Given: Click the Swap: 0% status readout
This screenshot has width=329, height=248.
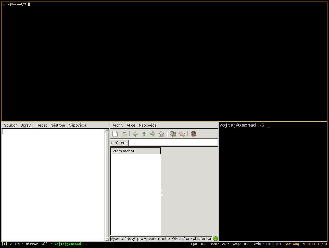Looking at the screenshot, I should tap(240, 244).
